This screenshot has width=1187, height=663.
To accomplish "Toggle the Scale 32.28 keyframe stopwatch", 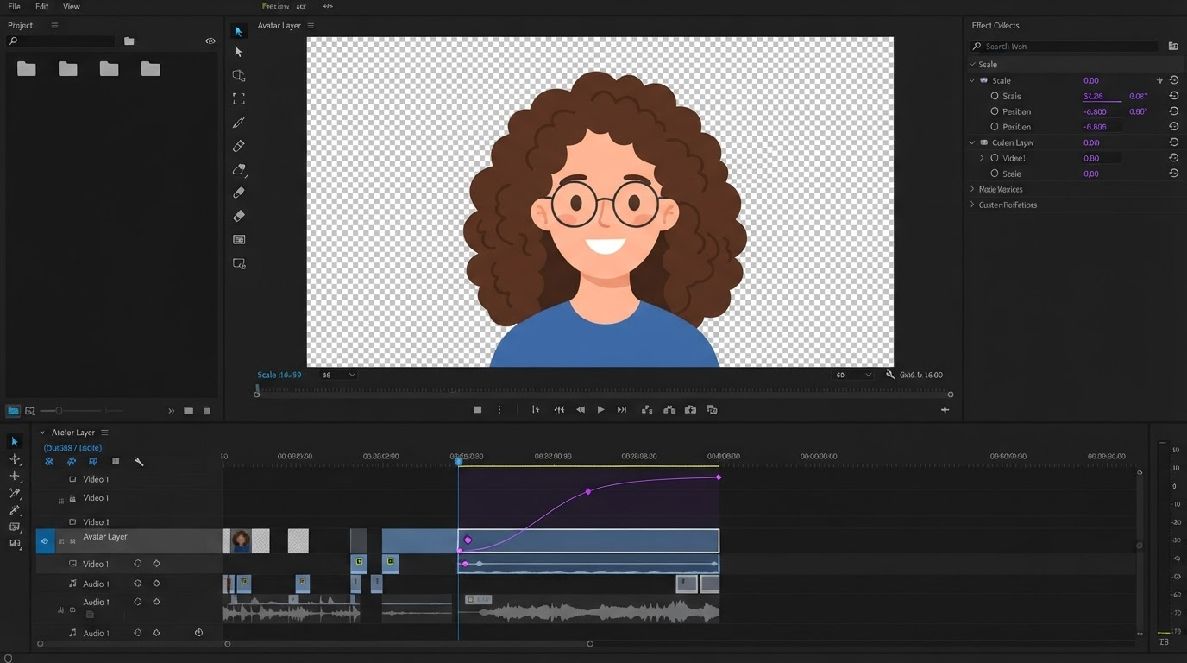I will point(995,96).
